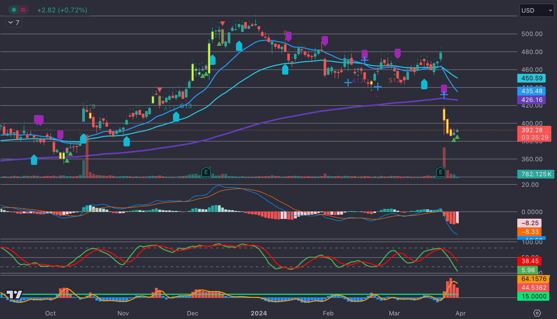Click the +2.82 (+0.72%) price change text
This screenshot has width=557, height=319.
[x=62, y=10]
